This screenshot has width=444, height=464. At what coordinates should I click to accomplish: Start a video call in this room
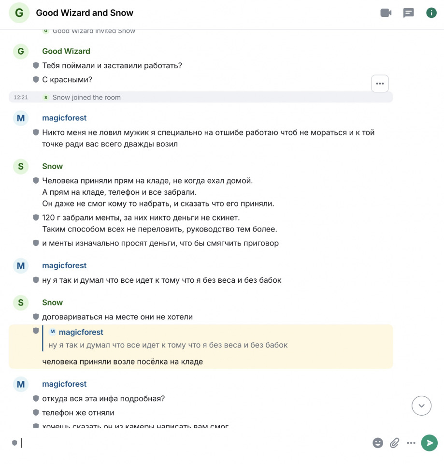386,13
